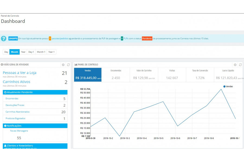Show the Valor do Carrinho metric tile
The width and height of the screenshot is (244, 162).
click(x=144, y=75)
